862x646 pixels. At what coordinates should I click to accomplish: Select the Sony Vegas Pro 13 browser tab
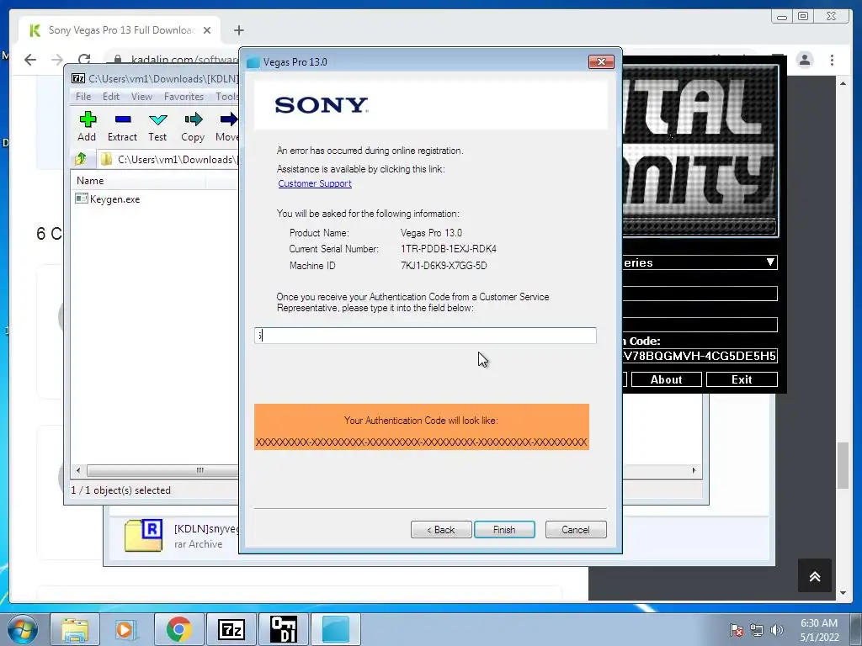coord(120,30)
